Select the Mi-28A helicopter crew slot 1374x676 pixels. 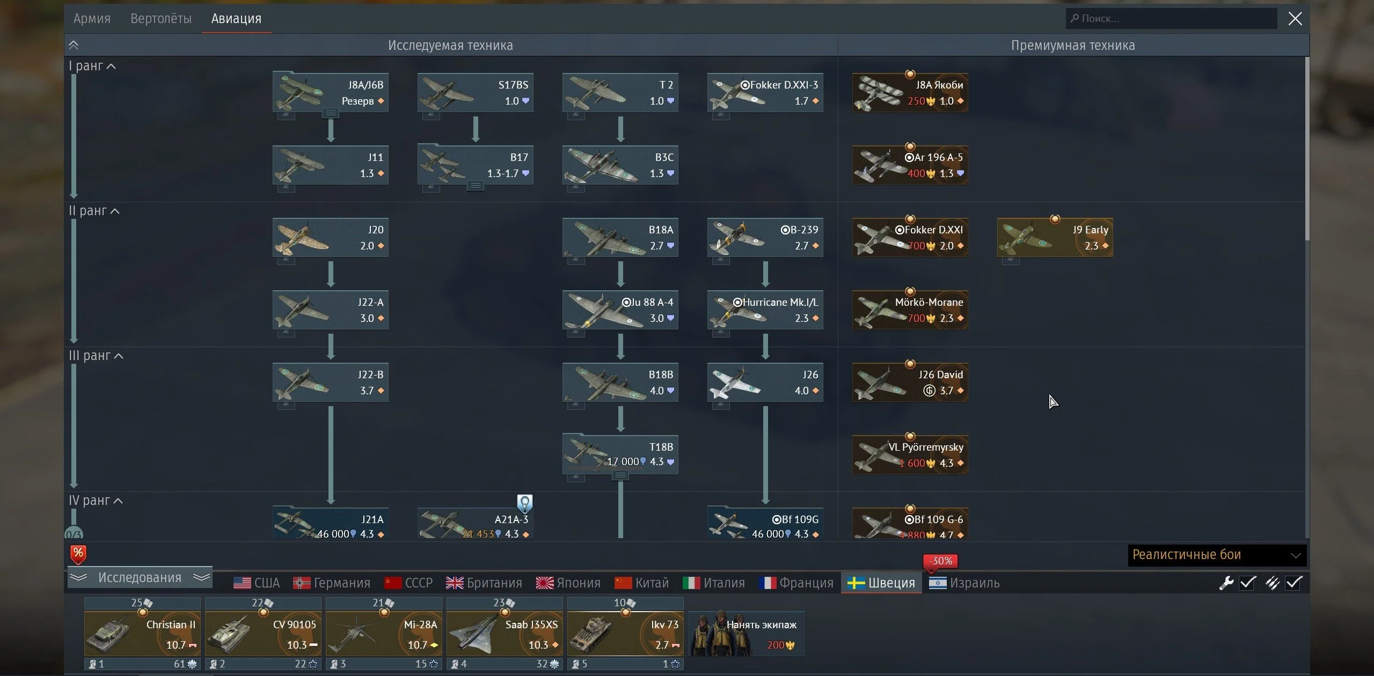coord(384,634)
